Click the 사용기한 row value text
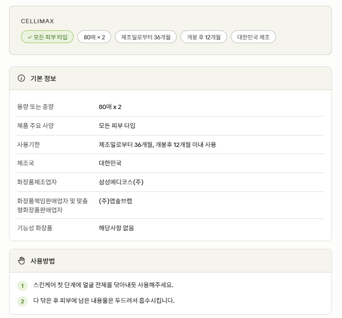The height and width of the screenshot is (318, 342). click(157, 144)
